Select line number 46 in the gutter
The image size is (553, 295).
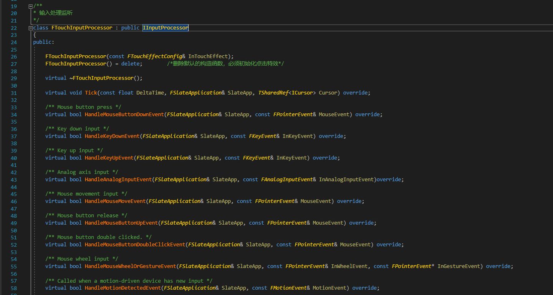[x=14, y=201]
